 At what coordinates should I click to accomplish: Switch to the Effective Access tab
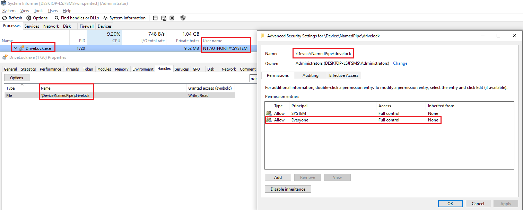pos(344,75)
